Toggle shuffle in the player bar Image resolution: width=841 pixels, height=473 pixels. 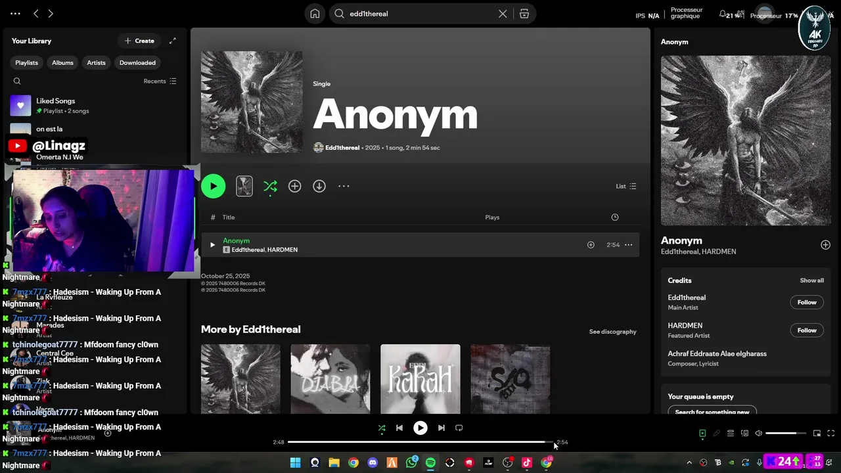pyautogui.click(x=382, y=428)
